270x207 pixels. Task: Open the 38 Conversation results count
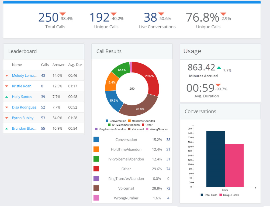(168, 140)
